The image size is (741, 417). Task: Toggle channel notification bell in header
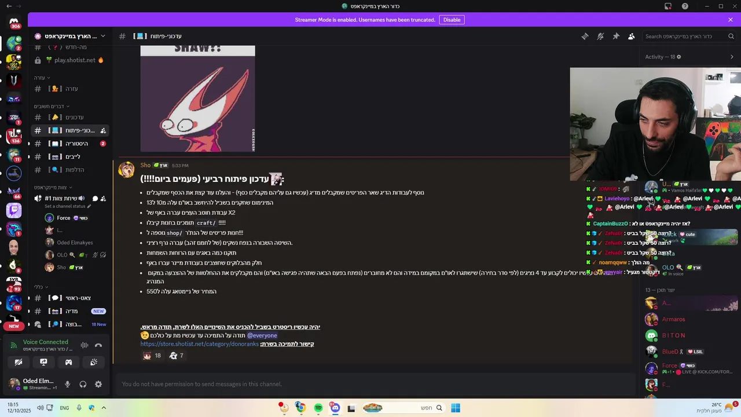click(600, 36)
